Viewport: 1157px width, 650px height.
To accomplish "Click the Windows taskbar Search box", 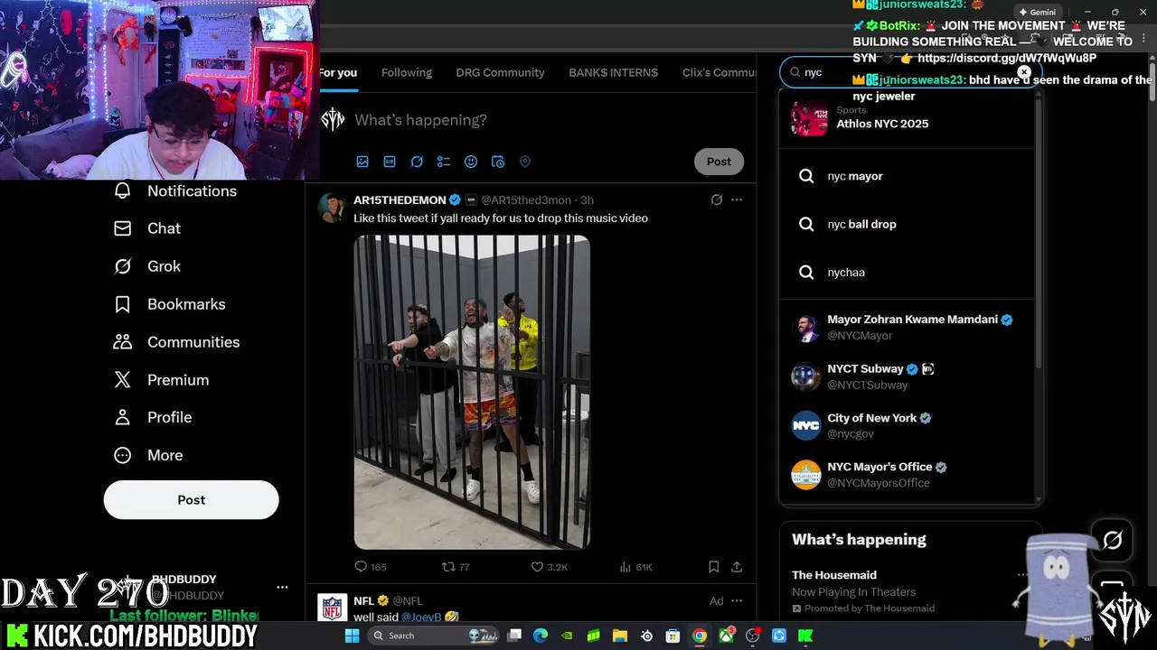I will click(433, 636).
